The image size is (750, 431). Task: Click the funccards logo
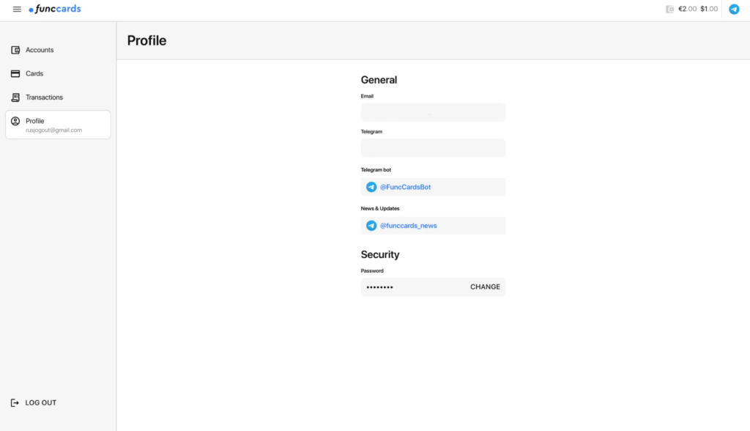[54, 9]
